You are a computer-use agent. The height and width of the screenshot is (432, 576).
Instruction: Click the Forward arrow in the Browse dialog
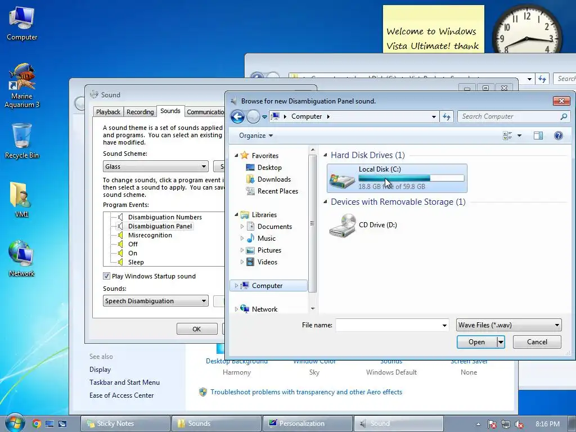[253, 117]
